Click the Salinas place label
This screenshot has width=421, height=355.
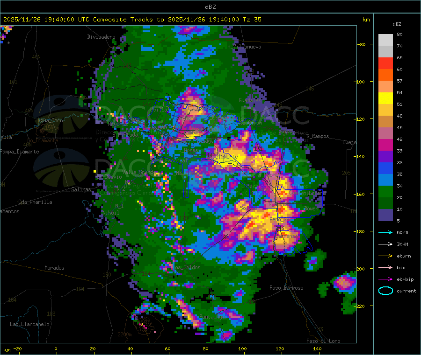(81, 189)
